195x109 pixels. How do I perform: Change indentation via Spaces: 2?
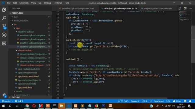pos(135,101)
